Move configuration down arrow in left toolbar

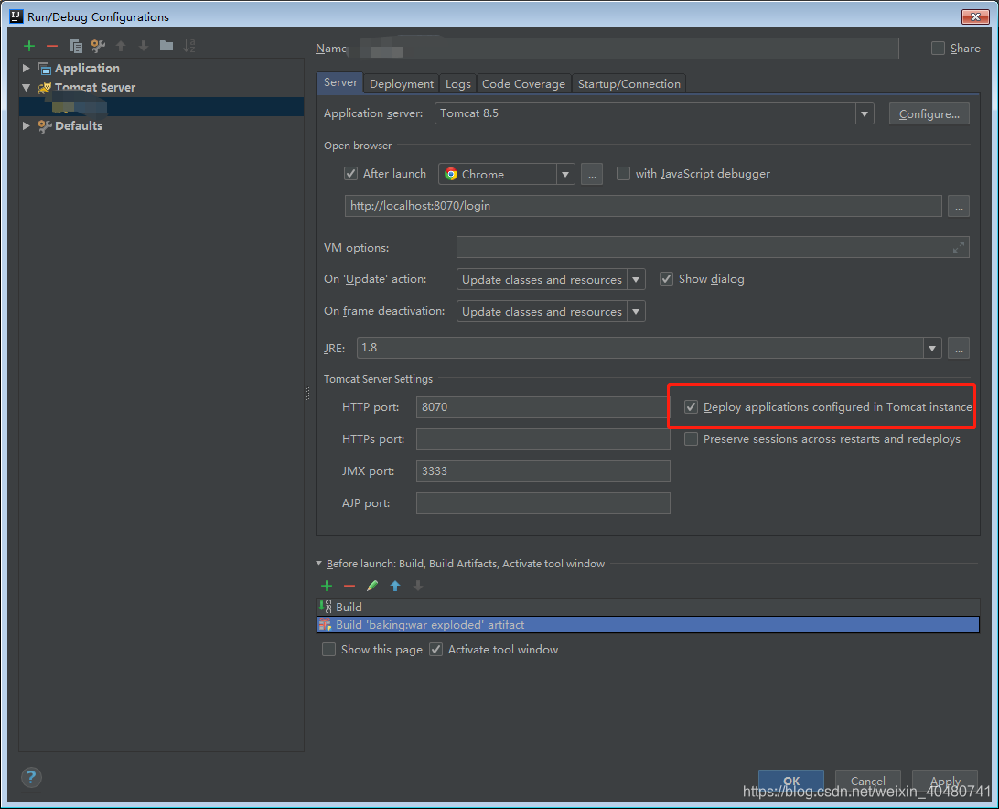(x=144, y=46)
